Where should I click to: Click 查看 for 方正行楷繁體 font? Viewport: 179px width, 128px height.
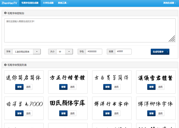point(63,87)
